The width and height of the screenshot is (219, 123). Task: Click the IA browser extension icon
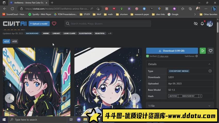click(x=129, y=9)
